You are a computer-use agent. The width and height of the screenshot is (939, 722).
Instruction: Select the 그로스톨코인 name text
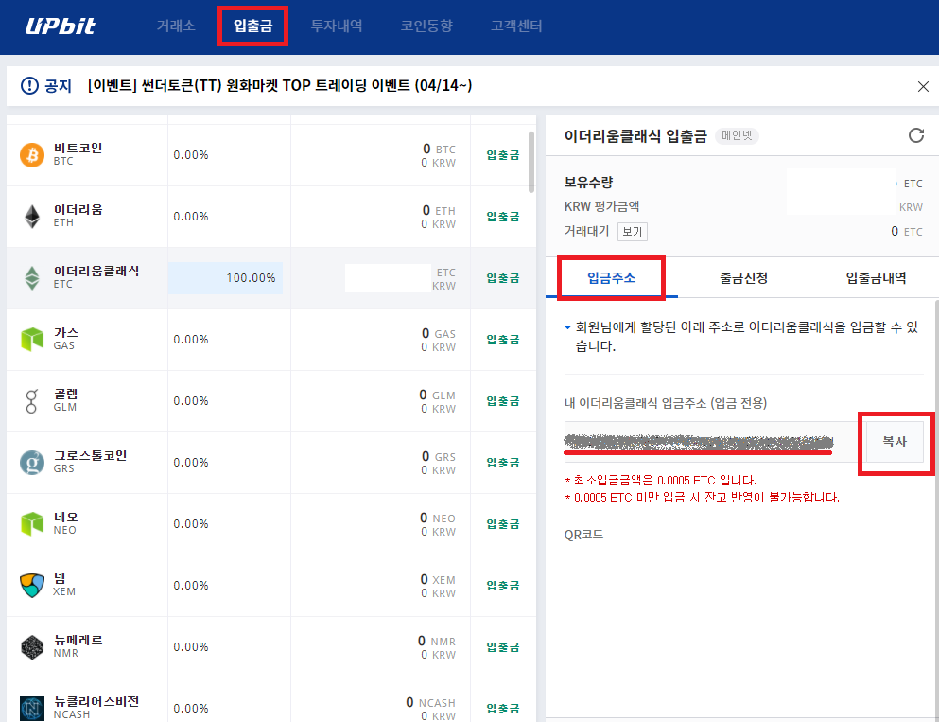(x=91, y=455)
